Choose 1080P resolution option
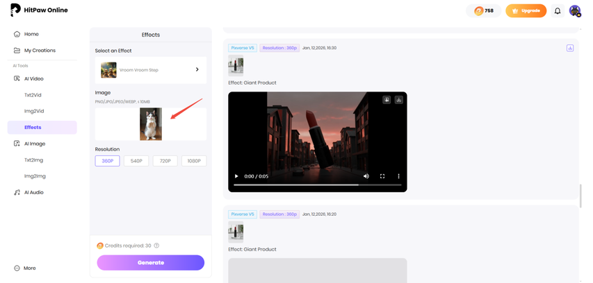 194,161
